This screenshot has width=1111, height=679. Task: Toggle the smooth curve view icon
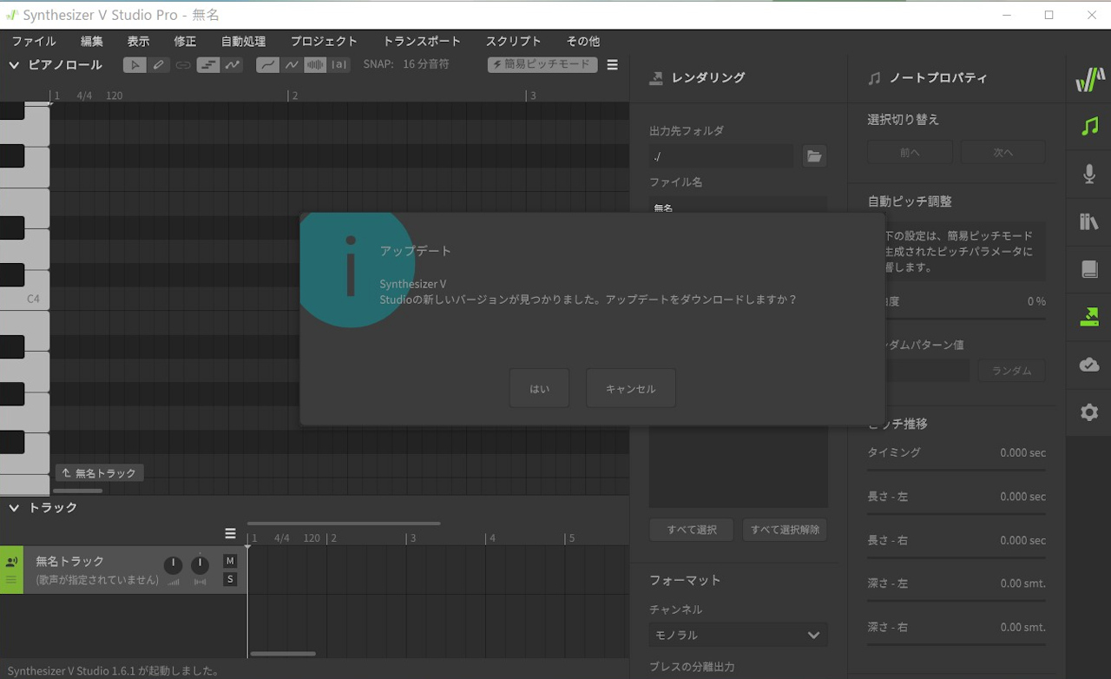pyautogui.click(x=268, y=64)
